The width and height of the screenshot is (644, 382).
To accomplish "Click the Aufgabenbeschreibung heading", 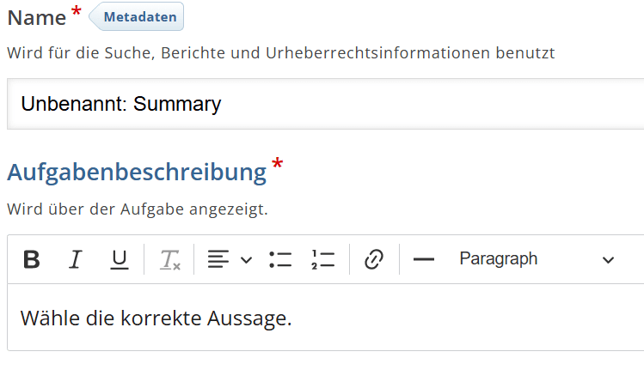I will tap(137, 173).
